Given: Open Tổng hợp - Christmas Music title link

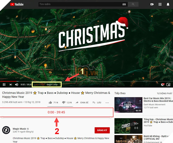Looking at the screenshot, I should (158, 121).
